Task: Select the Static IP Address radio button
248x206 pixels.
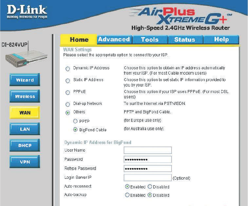Action: 68,81
